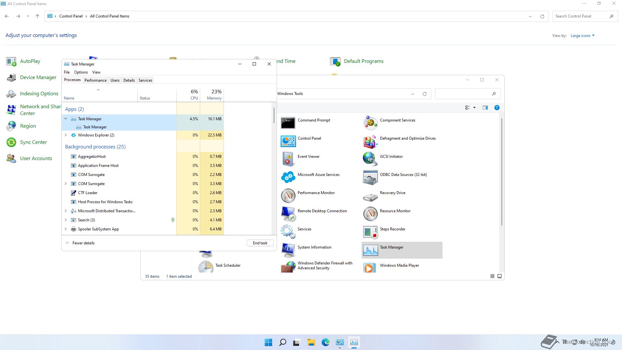Open the Resource Monitor icon
Image resolution: width=622 pixels, height=350 pixels.
point(370,214)
